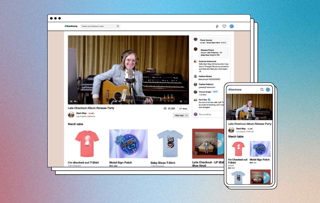Screen dimensions: 320x203
Task: Open Dent May's artist profile link
Action: point(81,113)
